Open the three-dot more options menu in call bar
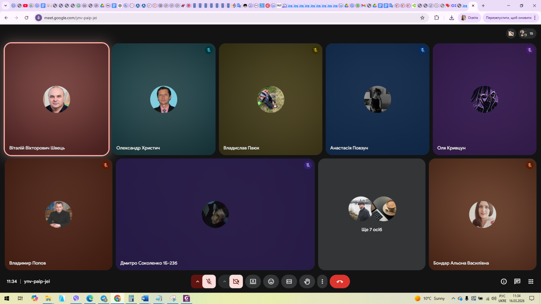 pos(322,281)
